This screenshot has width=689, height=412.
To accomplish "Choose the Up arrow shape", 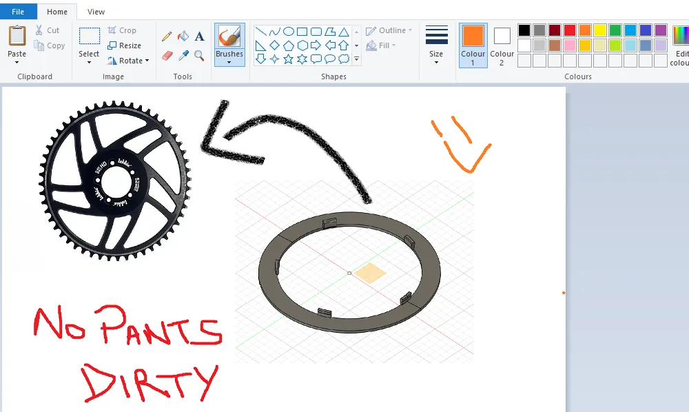I will click(x=344, y=45).
